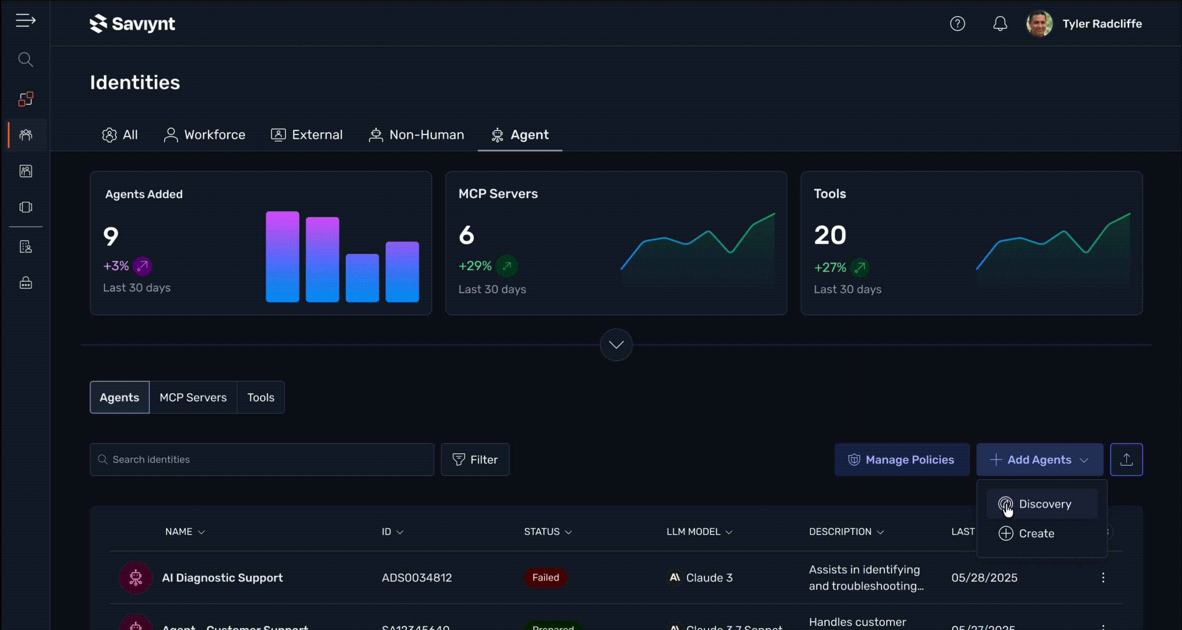
Task: Open the three-dot menu for AI Diagnostic Support
Action: tap(1103, 578)
